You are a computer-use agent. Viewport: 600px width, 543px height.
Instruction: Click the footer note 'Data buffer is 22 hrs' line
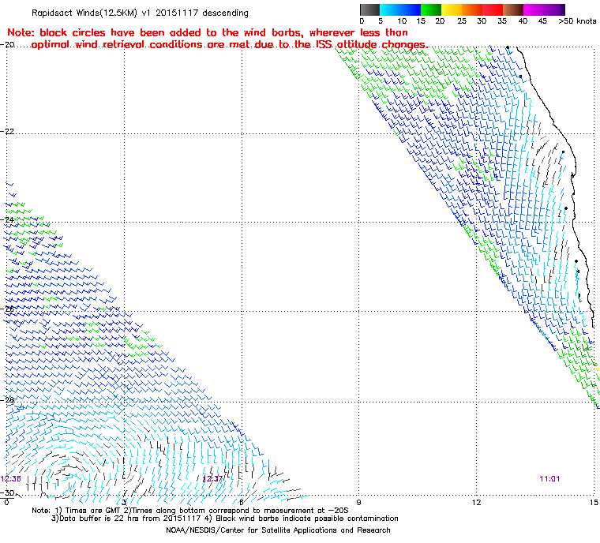pos(225,519)
